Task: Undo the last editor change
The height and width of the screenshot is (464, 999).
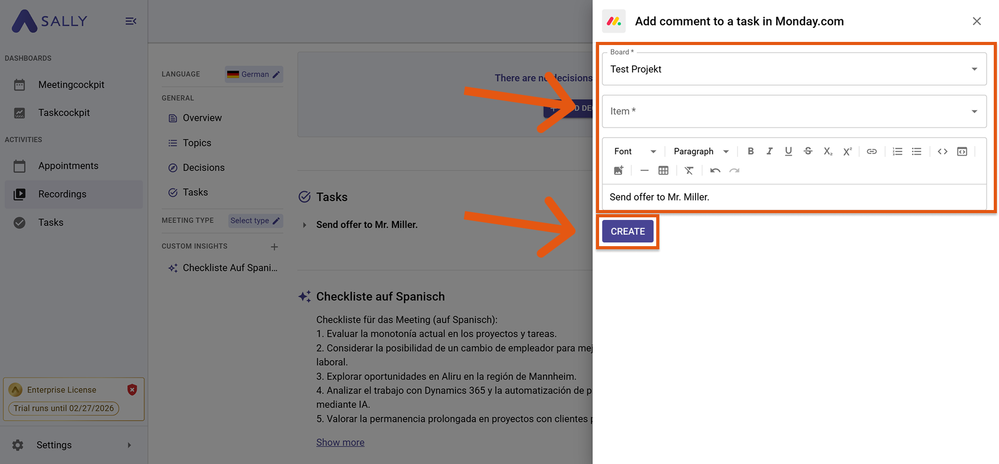Action: click(x=715, y=171)
